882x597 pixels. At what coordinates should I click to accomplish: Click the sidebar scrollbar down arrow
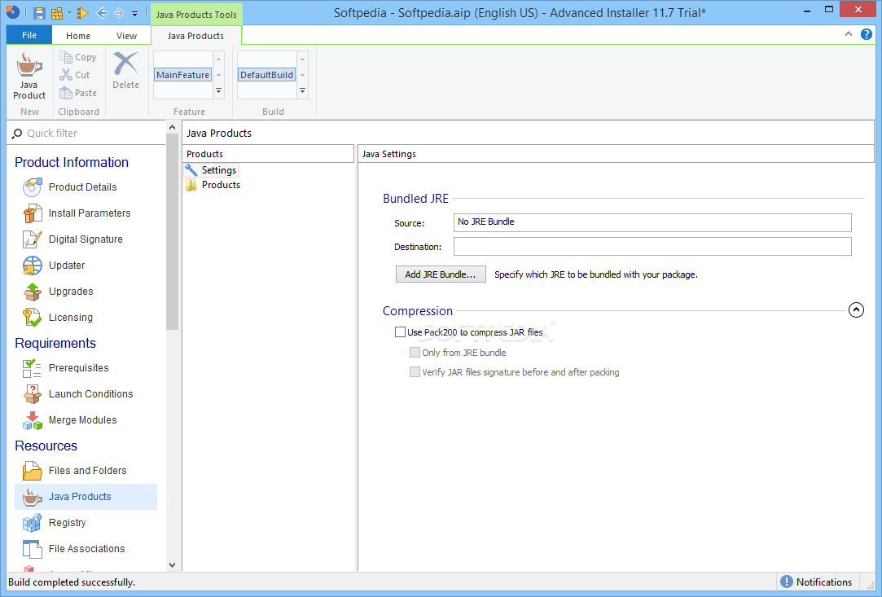coord(172,565)
